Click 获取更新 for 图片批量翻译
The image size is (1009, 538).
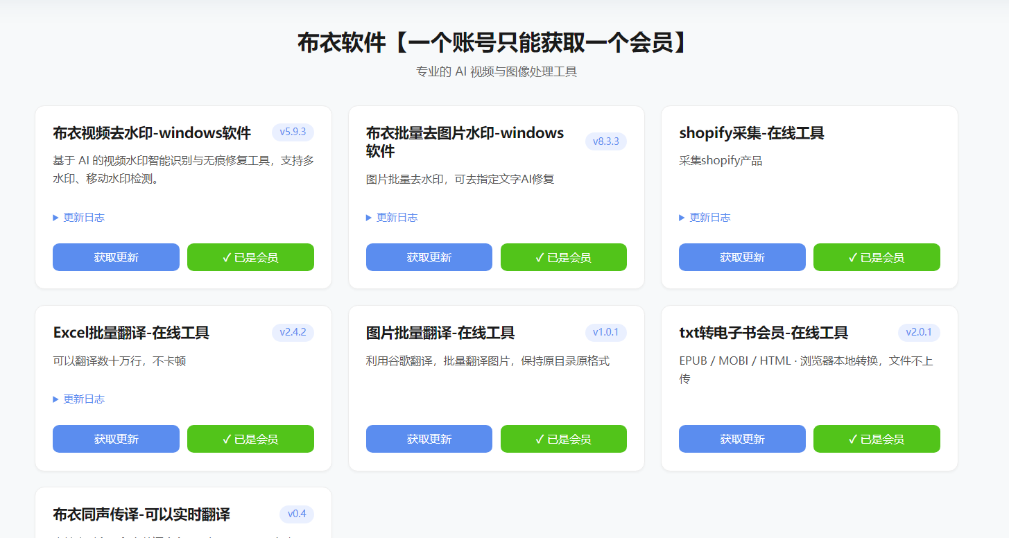429,439
